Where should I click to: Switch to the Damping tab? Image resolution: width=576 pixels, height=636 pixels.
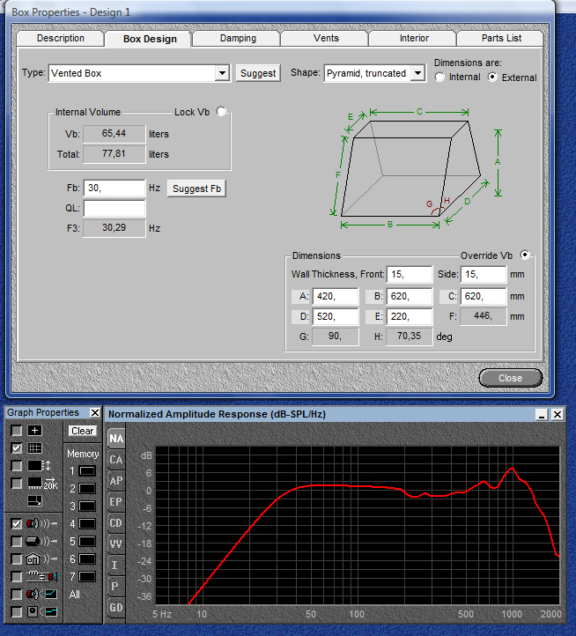tap(238, 39)
